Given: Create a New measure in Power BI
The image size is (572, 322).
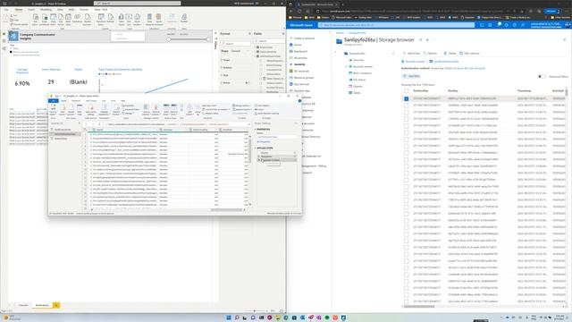Looking at the screenshot, I should pyautogui.click(x=149, y=19).
